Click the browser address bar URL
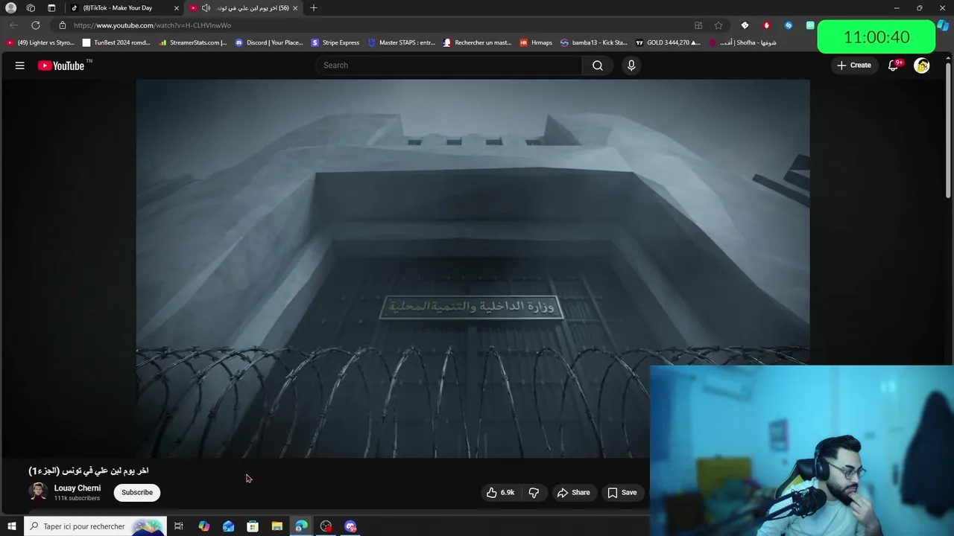954x536 pixels. (x=152, y=25)
